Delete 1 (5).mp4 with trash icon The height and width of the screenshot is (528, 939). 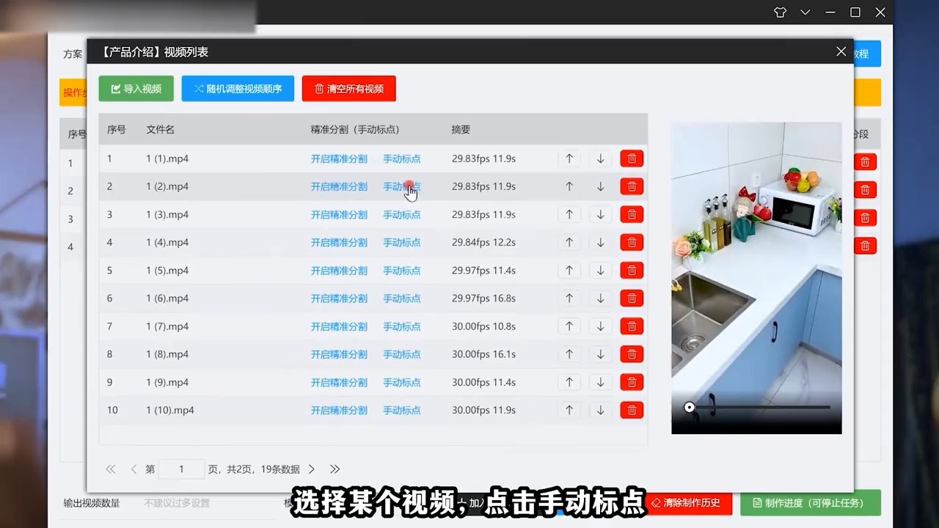point(632,270)
